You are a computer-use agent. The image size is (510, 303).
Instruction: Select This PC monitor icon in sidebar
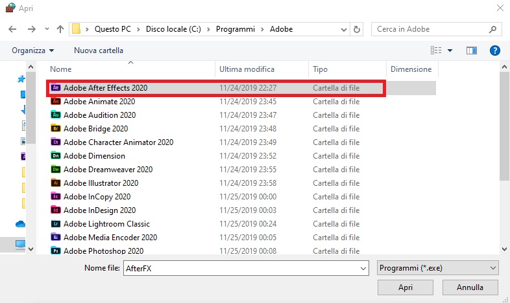pos(20,245)
